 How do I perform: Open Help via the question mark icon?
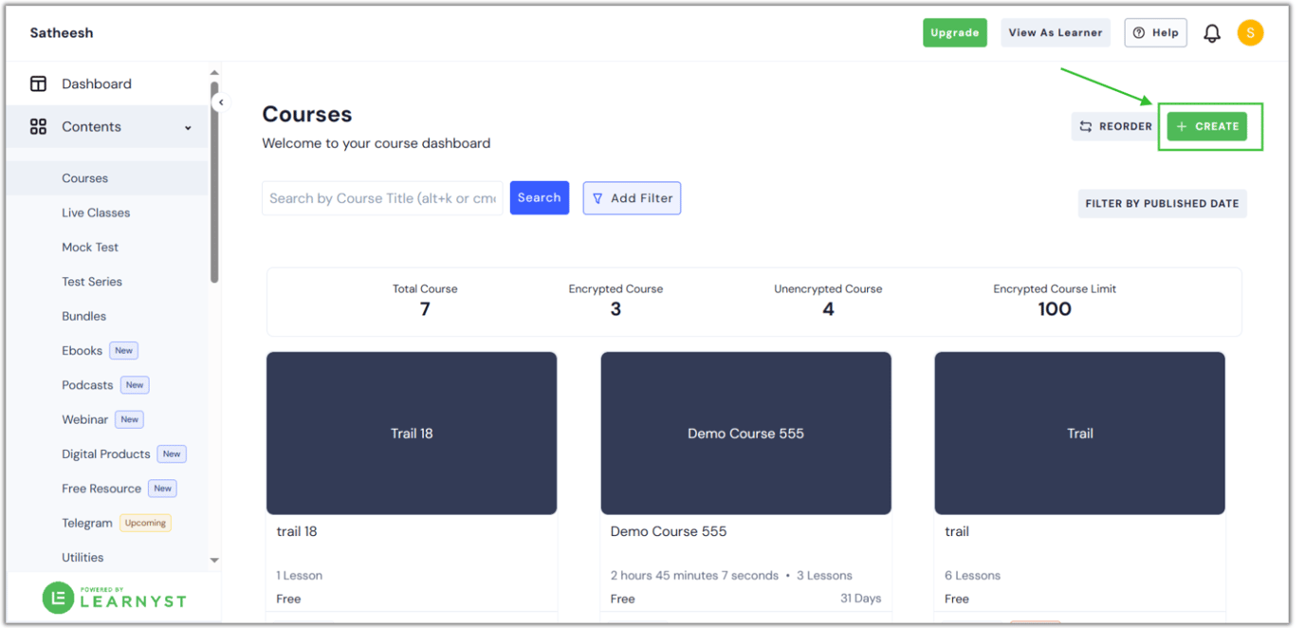[x=1140, y=31]
